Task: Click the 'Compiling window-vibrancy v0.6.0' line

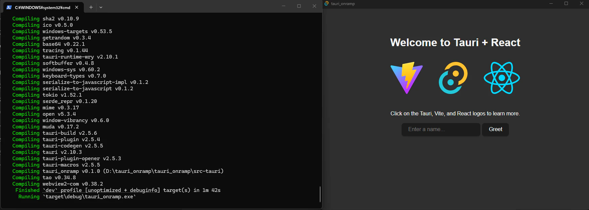Action: (x=61, y=120)
